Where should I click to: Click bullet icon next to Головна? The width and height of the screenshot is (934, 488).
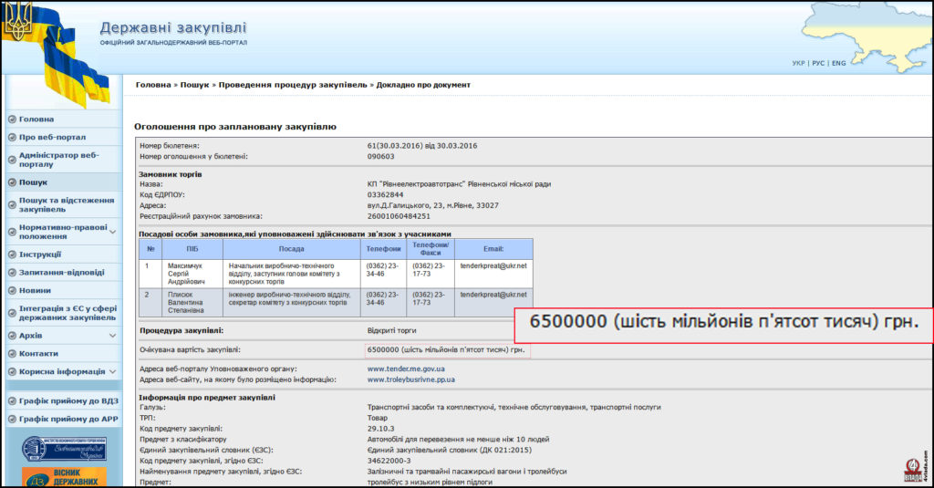[12, 119]
